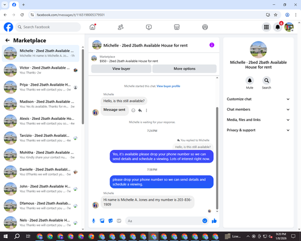Open Nels's conversation in the list
The width and height of the screenshot is (301, 241).
coord(40,223)
